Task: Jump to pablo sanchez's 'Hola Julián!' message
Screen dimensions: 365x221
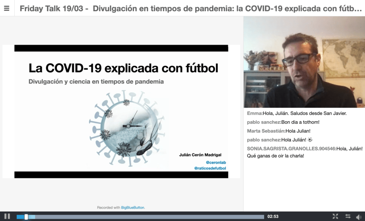Action: tap(280, 140)
